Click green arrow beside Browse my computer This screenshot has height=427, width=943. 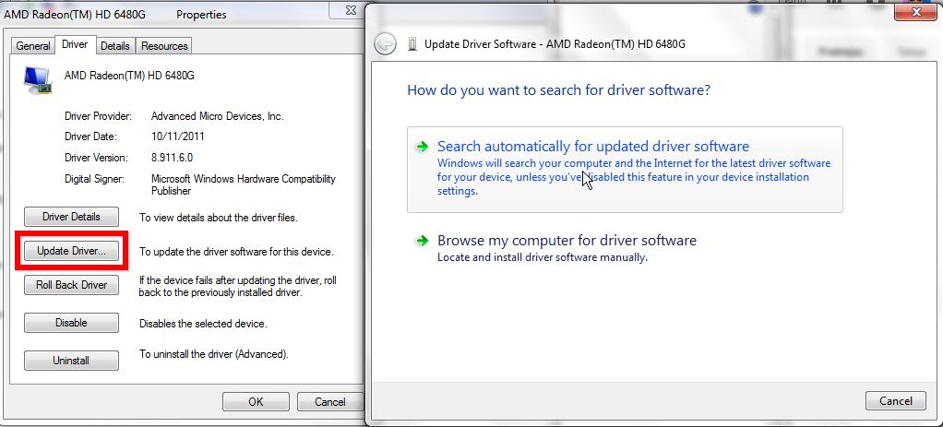click(x=423, y=241)
